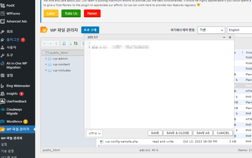Go up one directory with up arrow

click(56, 43)
